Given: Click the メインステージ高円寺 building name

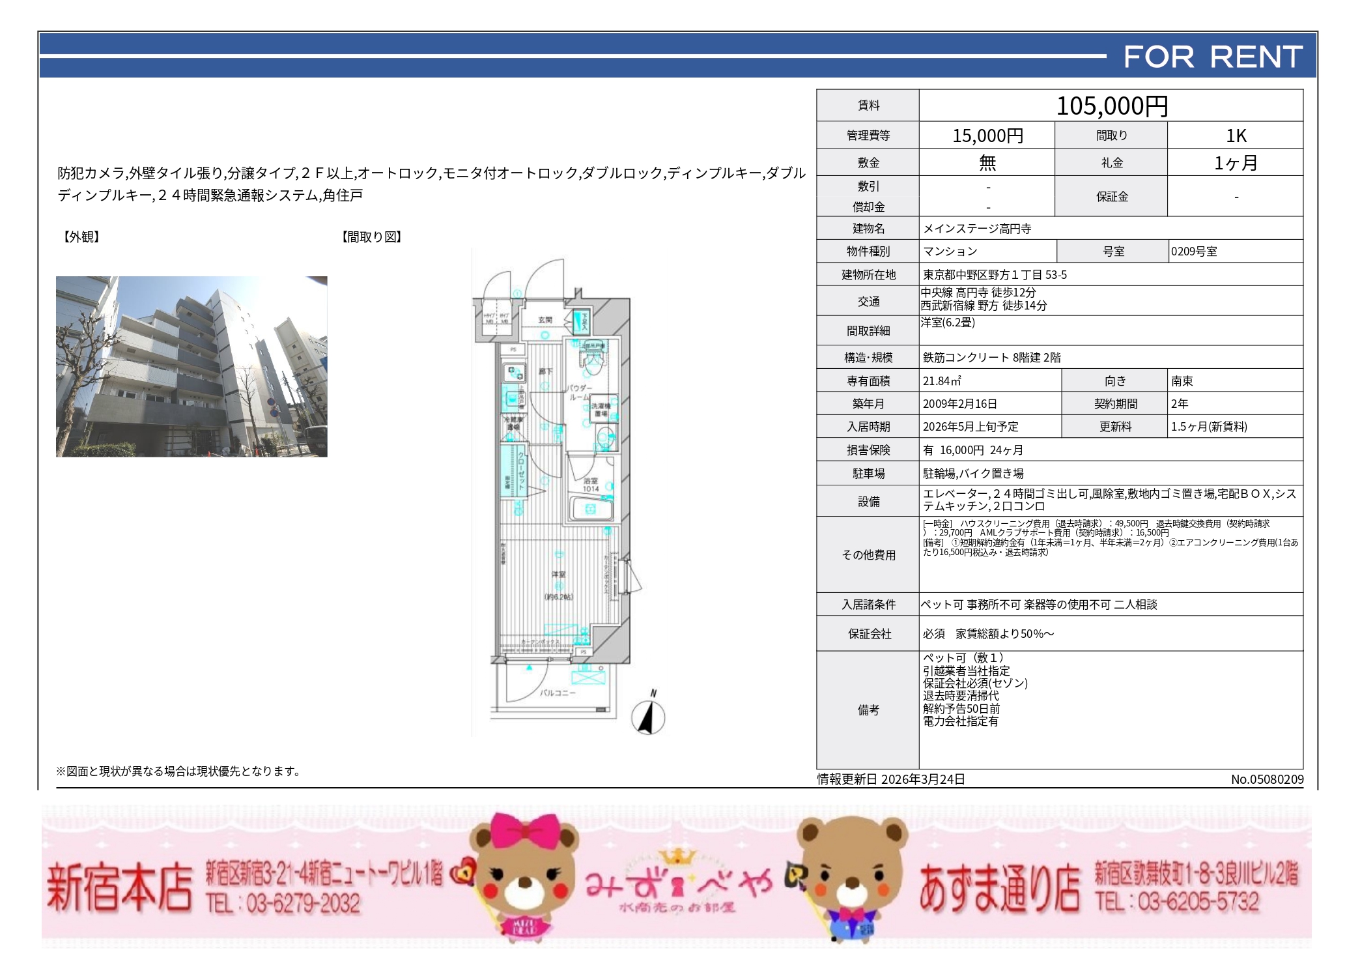Looking at the screenshot, I should [x=977, y=229].
